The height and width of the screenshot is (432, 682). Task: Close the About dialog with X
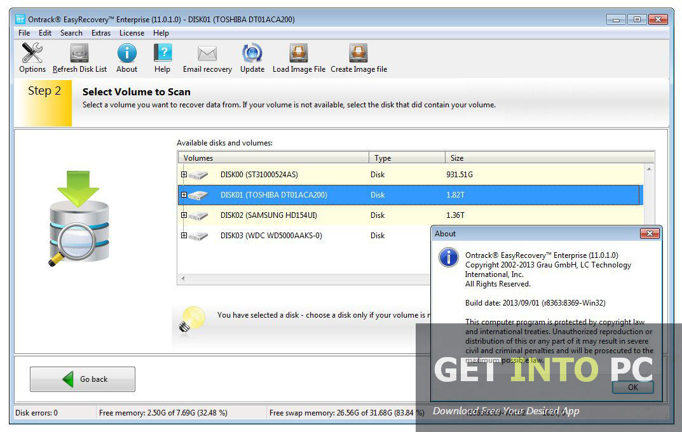point(650,233)
